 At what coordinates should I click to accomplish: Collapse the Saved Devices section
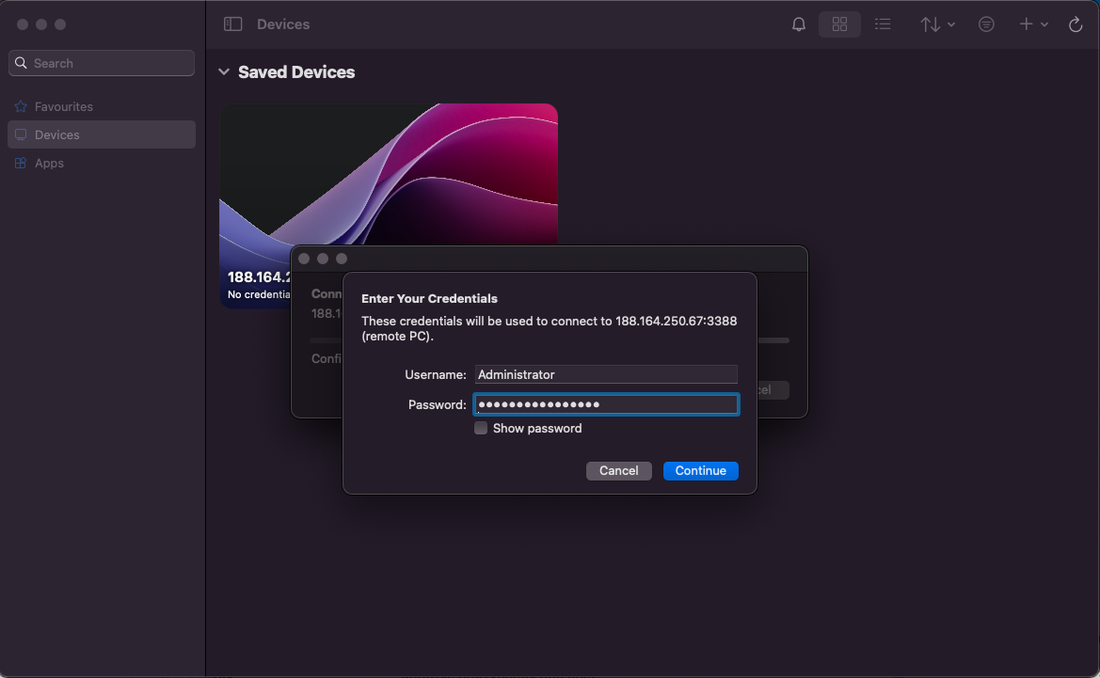point(224,72)
